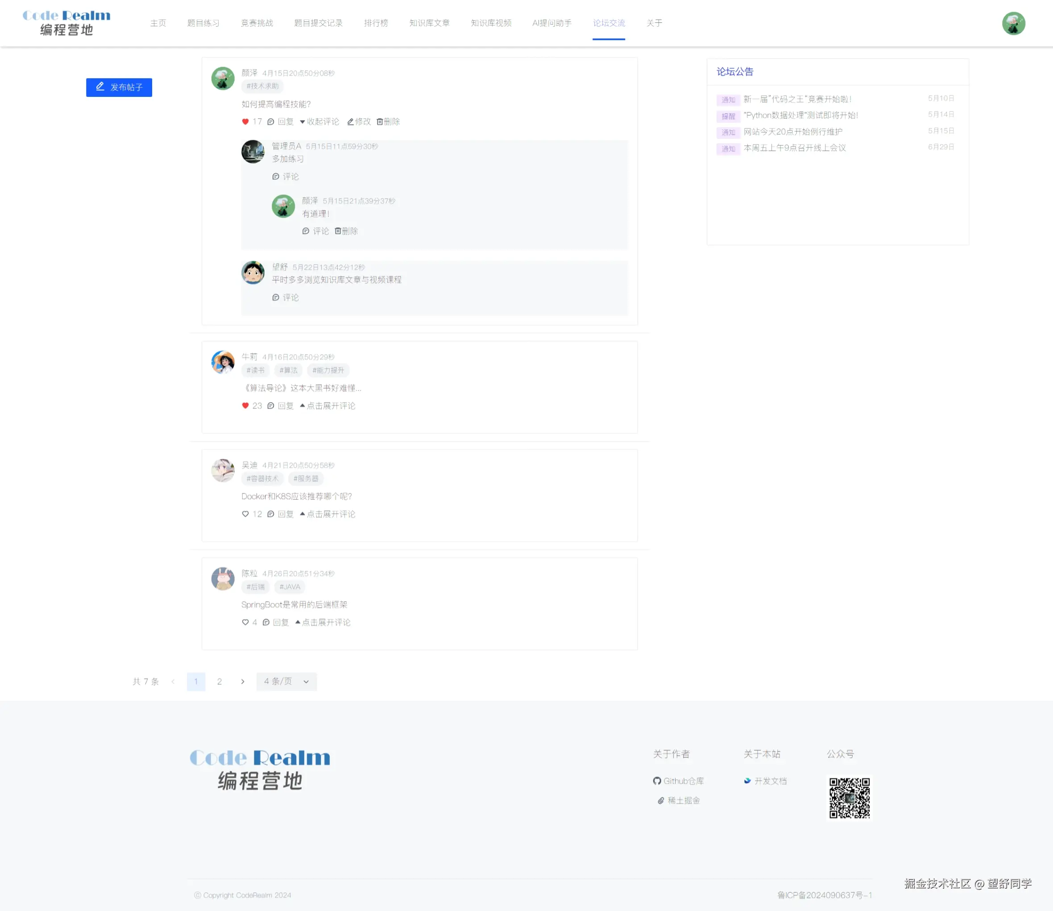
Task: Click next page arrow in pagination
Action: coord(243,682)
